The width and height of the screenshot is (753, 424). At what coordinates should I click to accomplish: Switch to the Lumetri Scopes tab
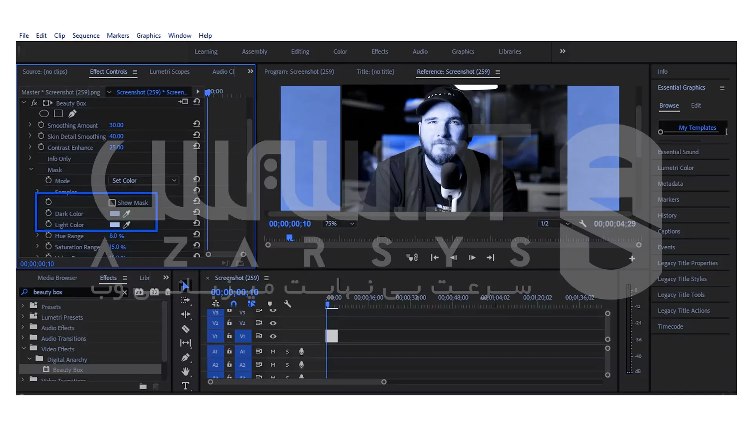click(169, 71)
